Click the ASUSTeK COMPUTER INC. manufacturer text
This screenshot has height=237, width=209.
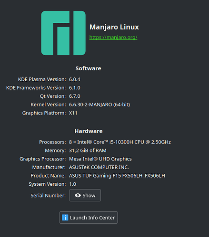click(99, 167)
